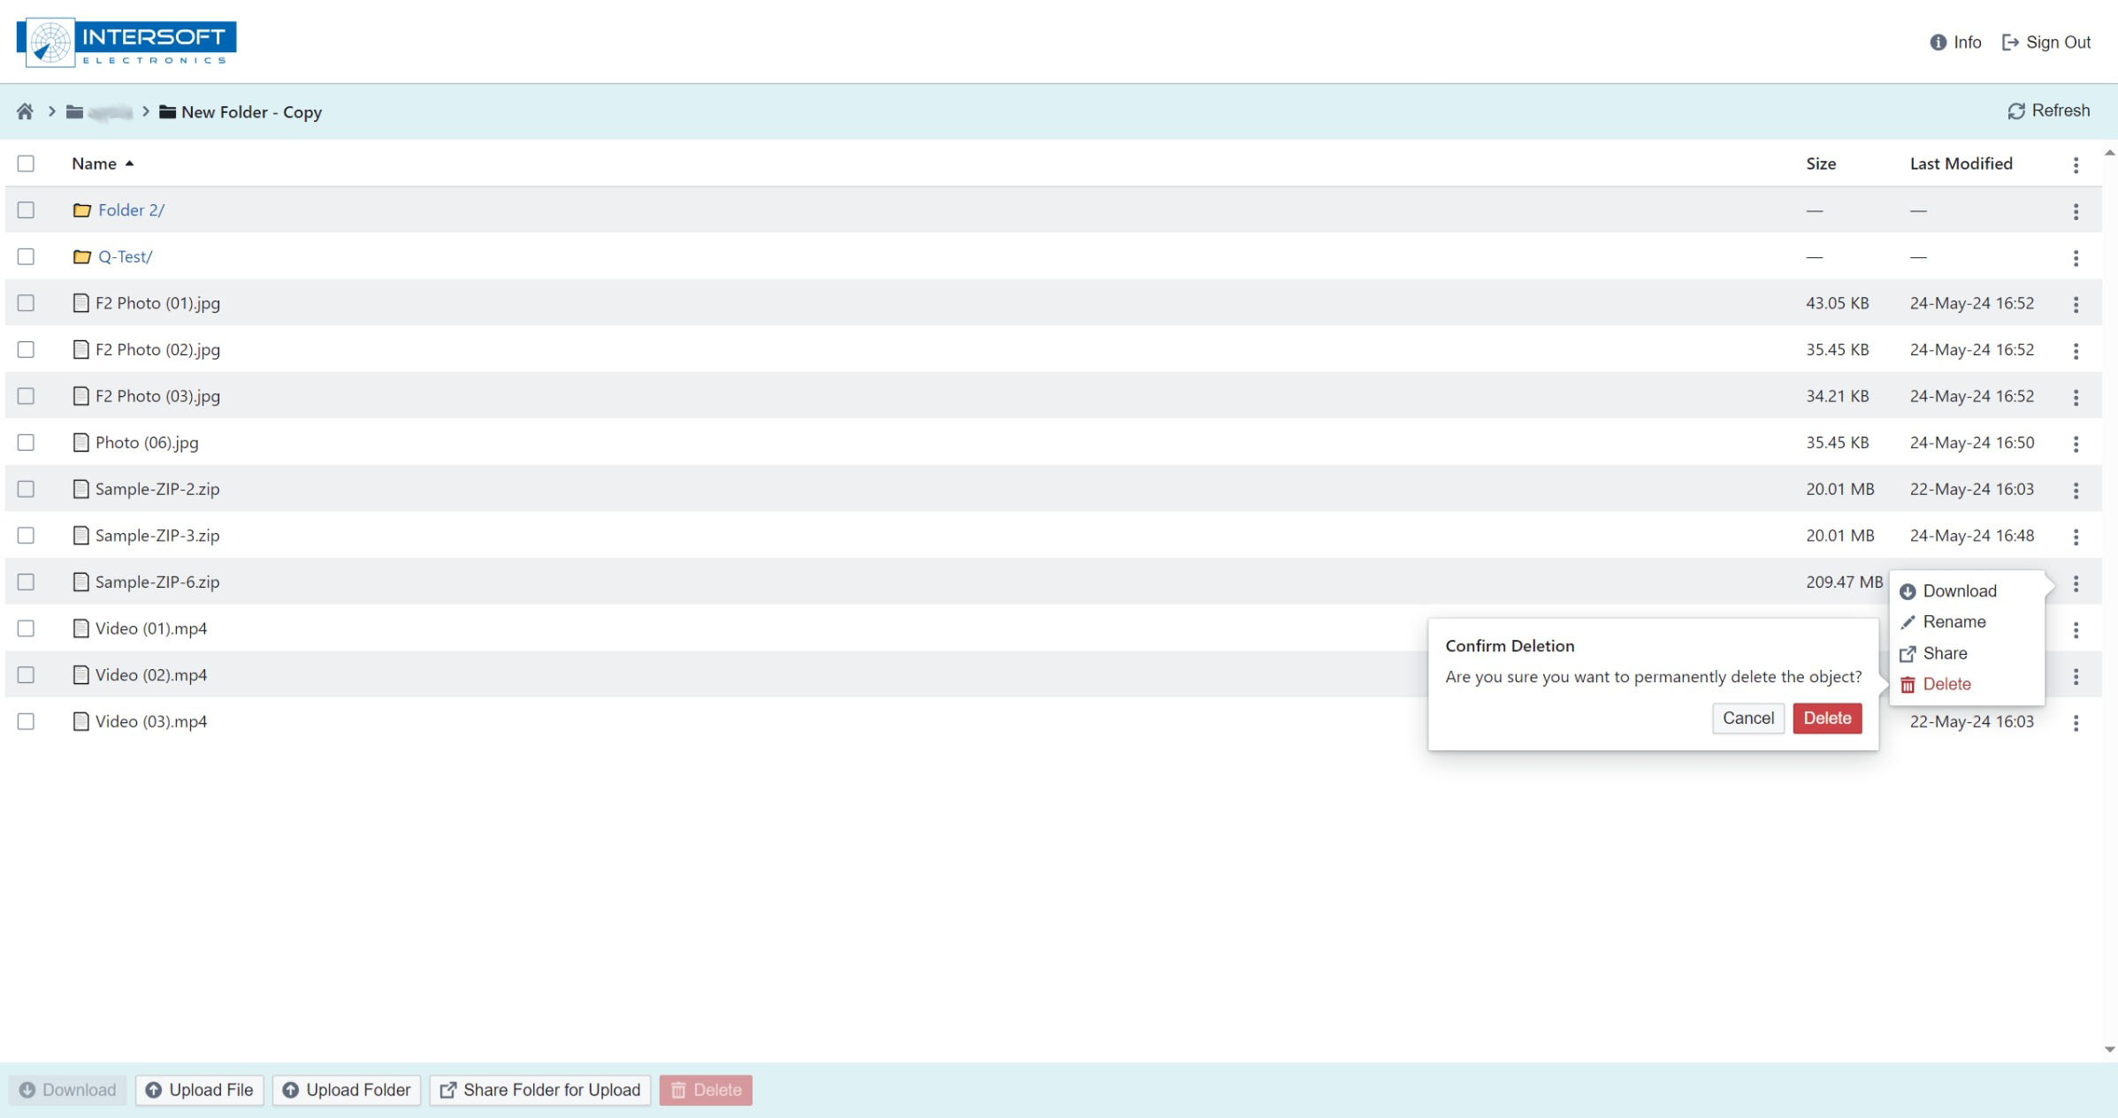Check the box for Sample-ZIP-2.zip
Viewport: 2118px width, 1118px height.
26,489
